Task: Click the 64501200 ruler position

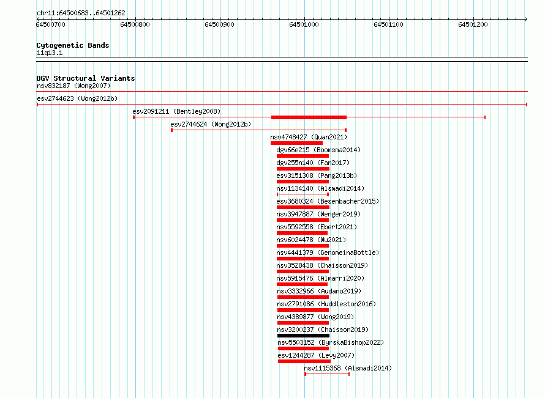Action: 473,24
